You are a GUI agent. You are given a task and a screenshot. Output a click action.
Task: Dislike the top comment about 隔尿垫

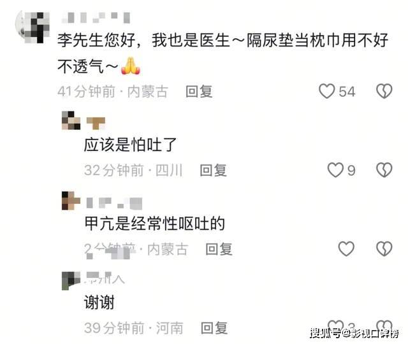click(384, 91)
